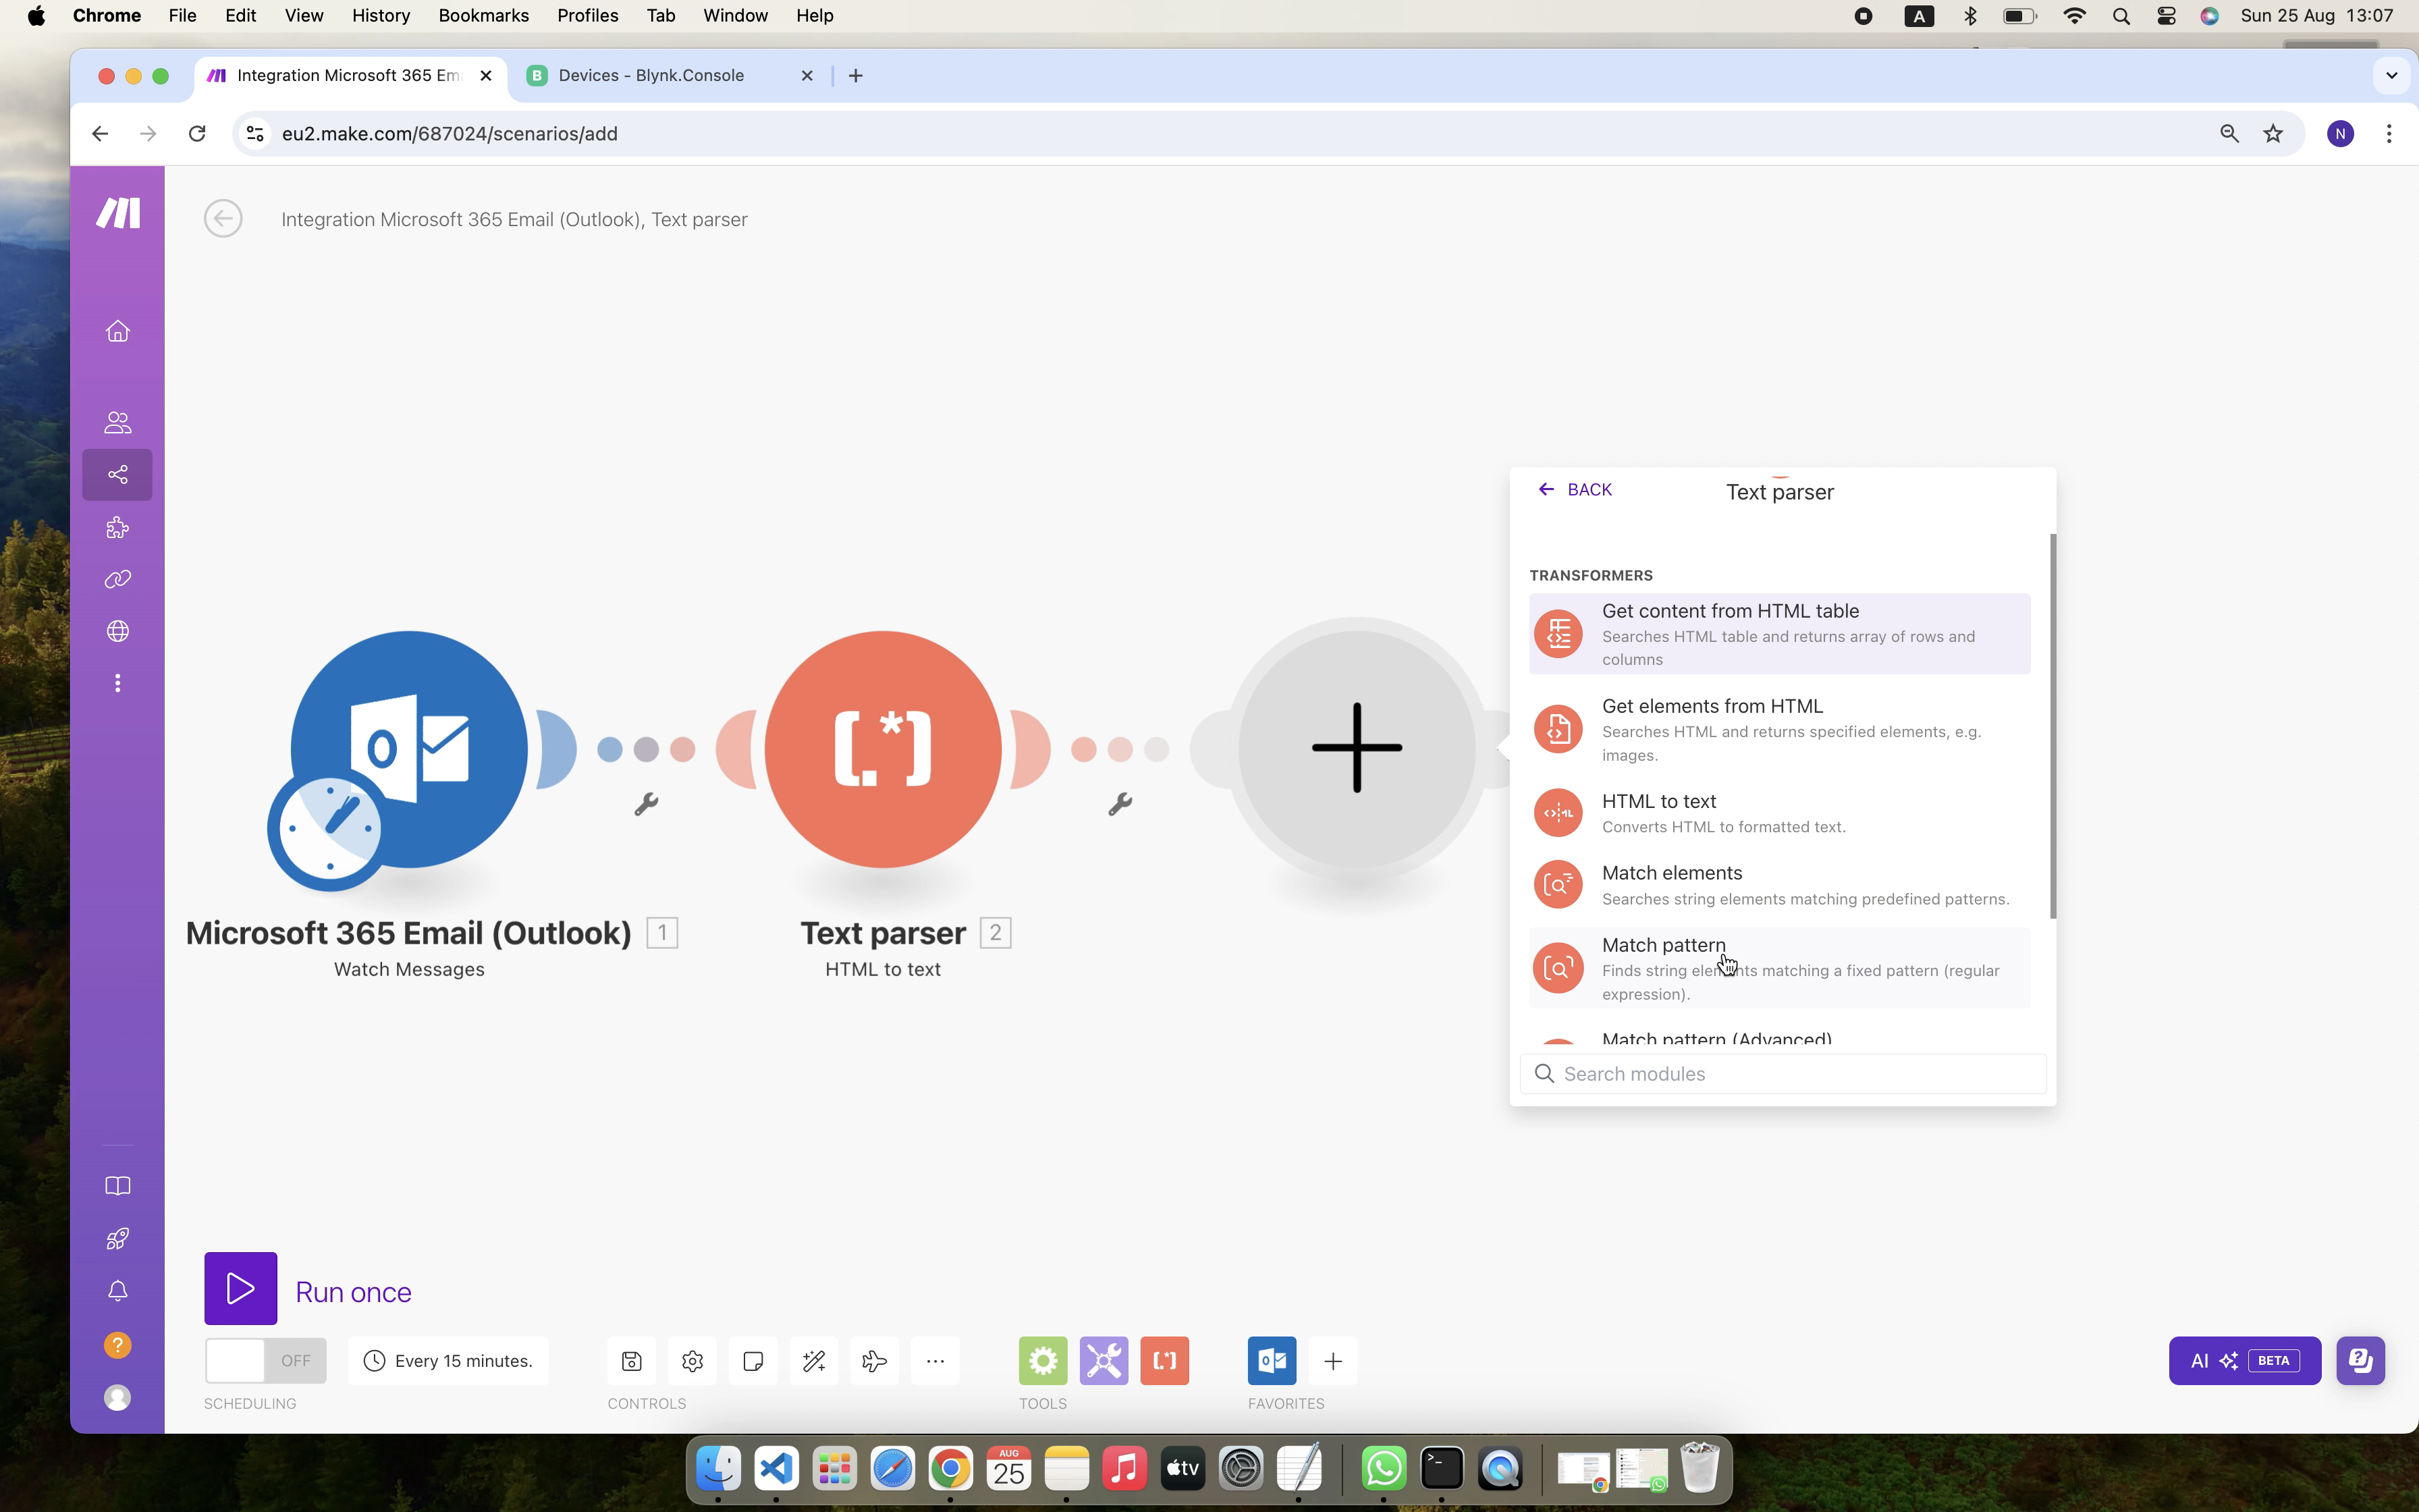The width and height of the screenshot is (2419, 1512).
Task: Add a favorite with the plus button
Action: [x=1332, y=1360]
